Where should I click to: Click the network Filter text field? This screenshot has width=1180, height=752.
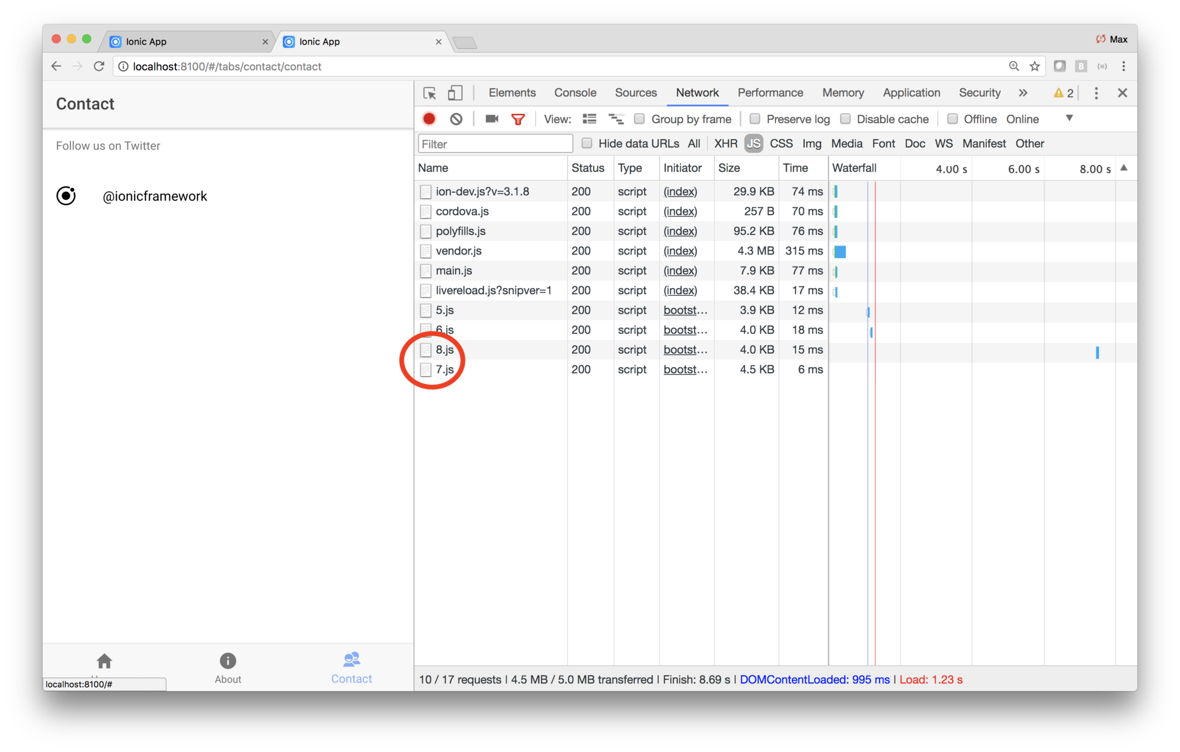coord(495,144)
